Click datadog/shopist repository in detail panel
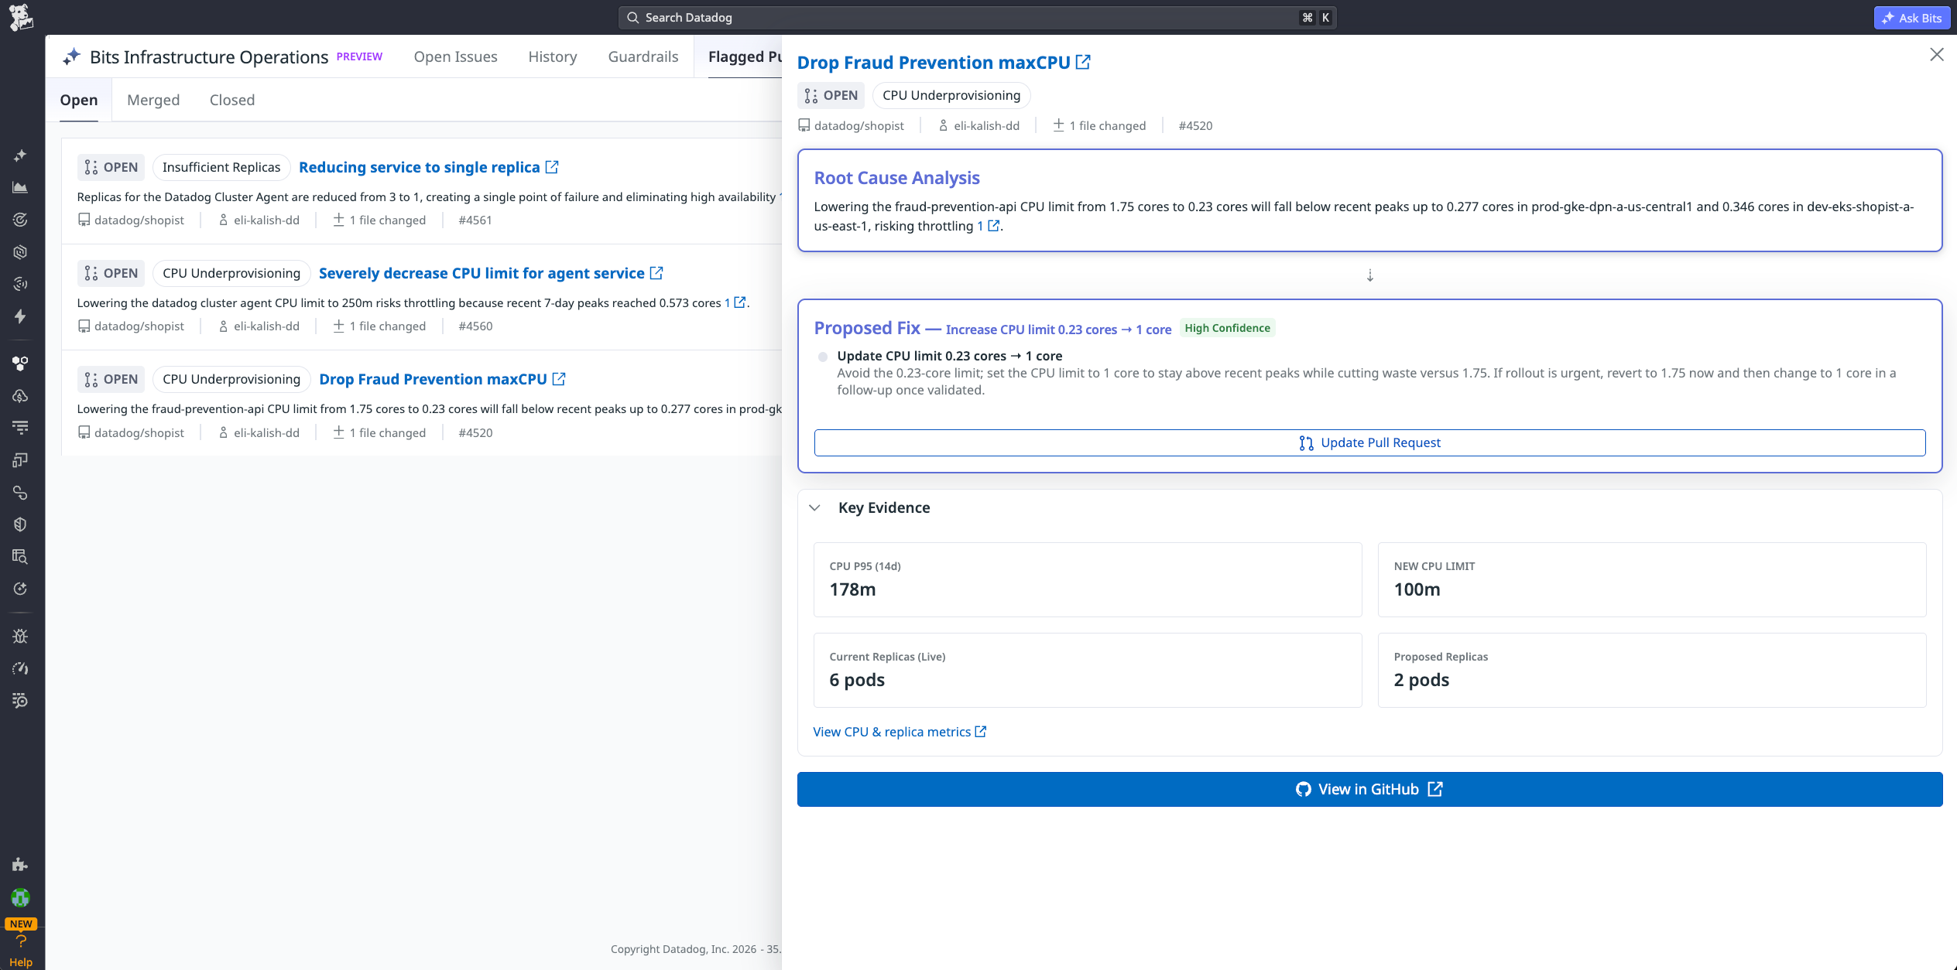 tap(851, 126)
